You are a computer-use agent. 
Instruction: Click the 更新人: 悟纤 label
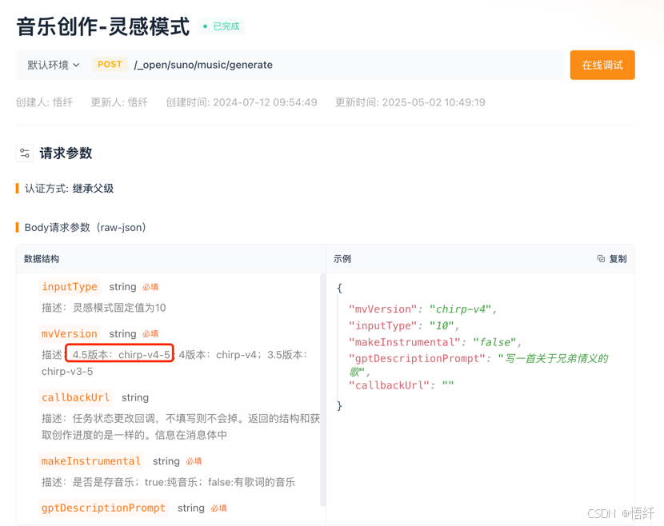coord(119,102)
